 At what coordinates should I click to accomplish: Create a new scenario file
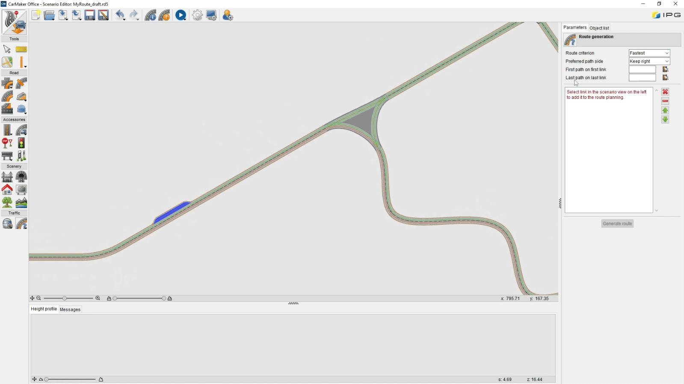click(x=36, y=15)
